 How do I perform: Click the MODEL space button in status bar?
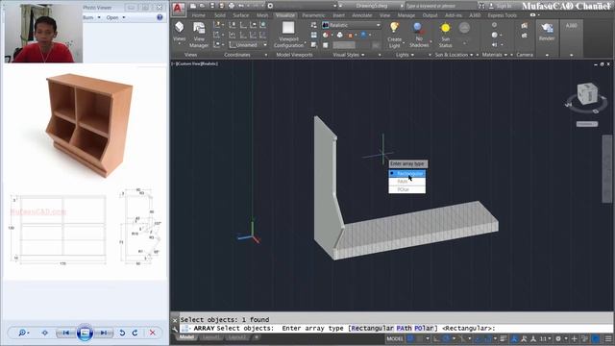tap(395, 338)
